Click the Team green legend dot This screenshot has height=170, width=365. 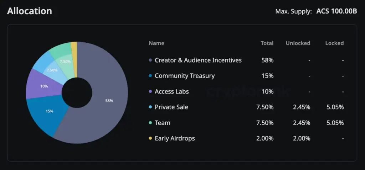[150, 123]
